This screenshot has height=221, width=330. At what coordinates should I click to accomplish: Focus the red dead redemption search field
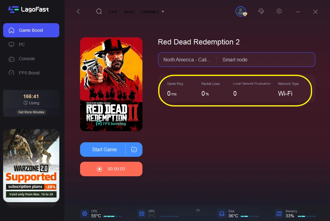coord(134,11)
